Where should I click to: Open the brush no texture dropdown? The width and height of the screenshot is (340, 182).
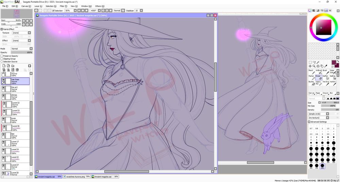coord(319,118)
